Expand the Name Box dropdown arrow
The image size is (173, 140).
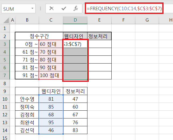(32, 9)
